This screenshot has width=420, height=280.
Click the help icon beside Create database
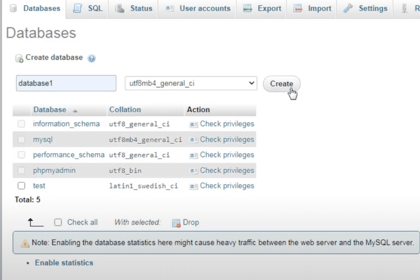(x=91, y=58)
